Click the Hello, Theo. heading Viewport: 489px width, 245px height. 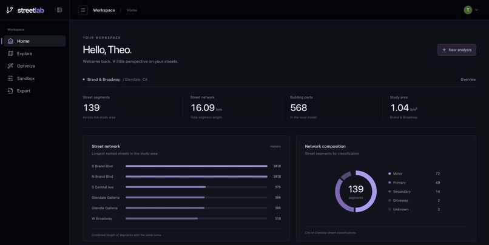107,50
